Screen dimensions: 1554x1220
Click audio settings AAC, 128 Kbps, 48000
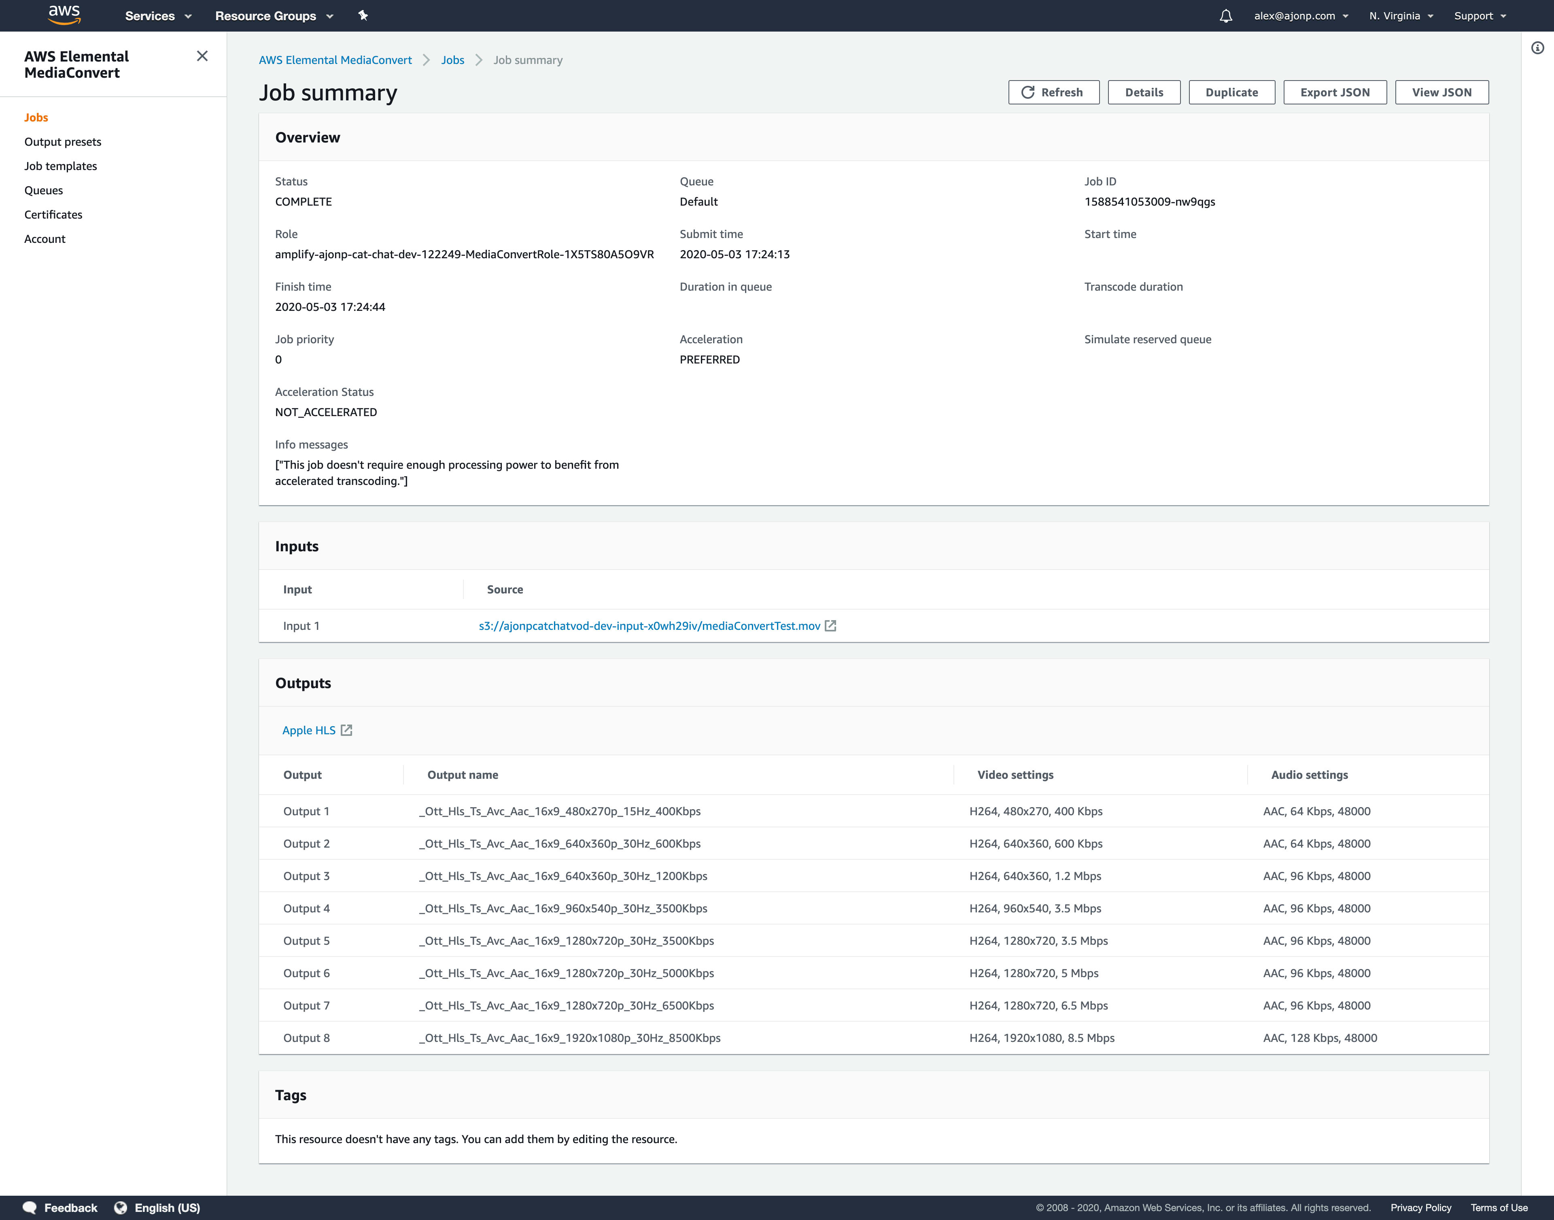(1320, 1038)
